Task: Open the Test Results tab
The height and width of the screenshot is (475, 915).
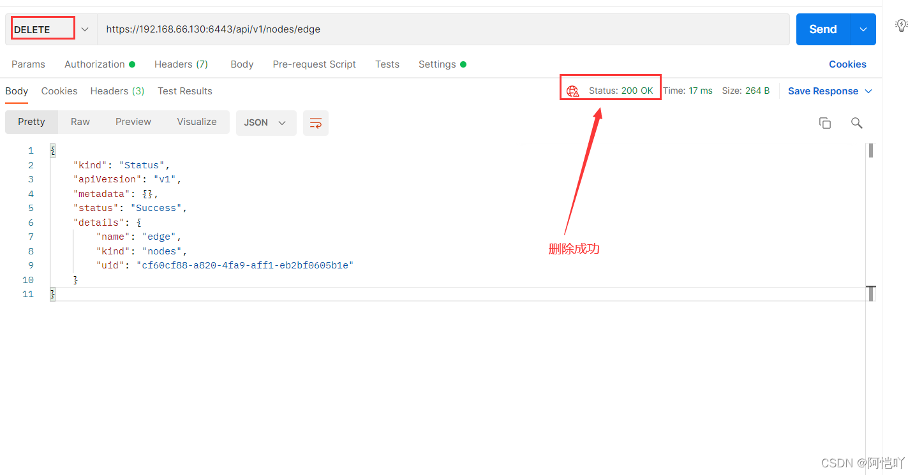Action: point(185,91)
